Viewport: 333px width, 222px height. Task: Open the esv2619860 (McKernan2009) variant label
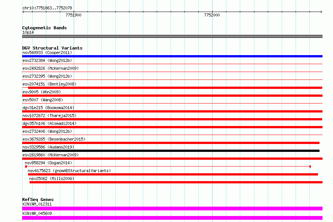51,155
